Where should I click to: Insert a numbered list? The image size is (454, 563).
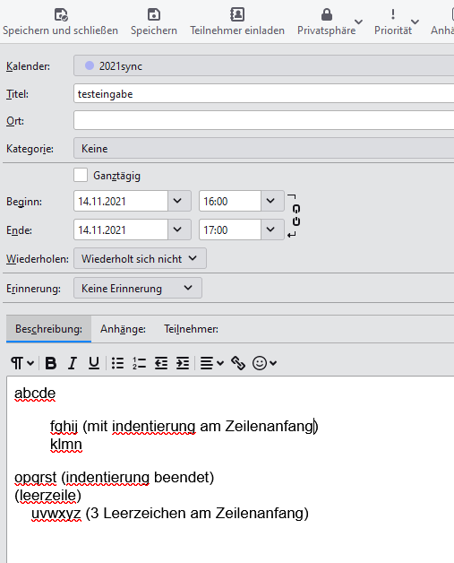tap(139, 363)
